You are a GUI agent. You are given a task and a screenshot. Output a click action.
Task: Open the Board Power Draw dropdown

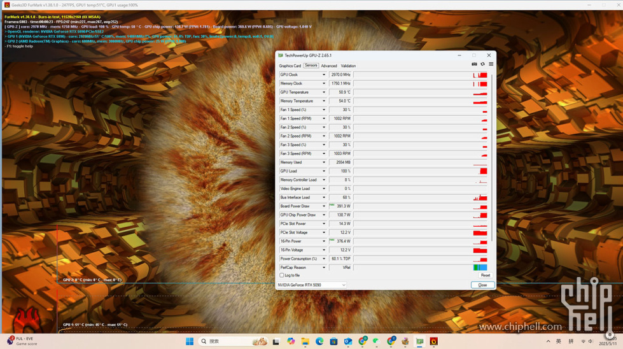coord(323,206)
